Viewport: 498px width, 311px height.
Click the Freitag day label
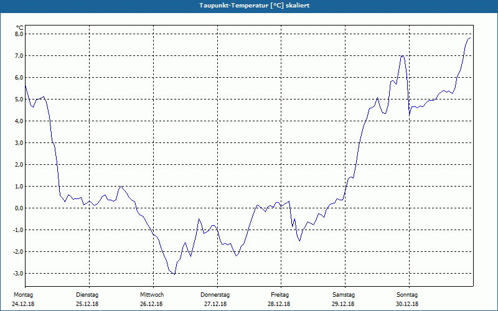coord(280,295)
